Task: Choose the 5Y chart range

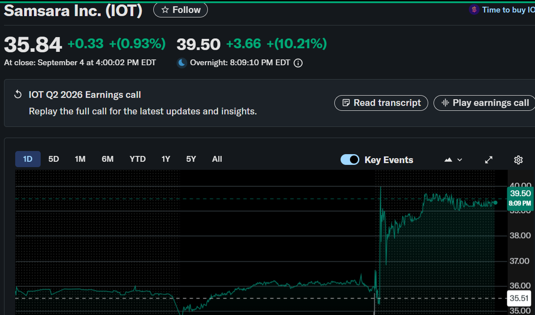Action: 191,159
